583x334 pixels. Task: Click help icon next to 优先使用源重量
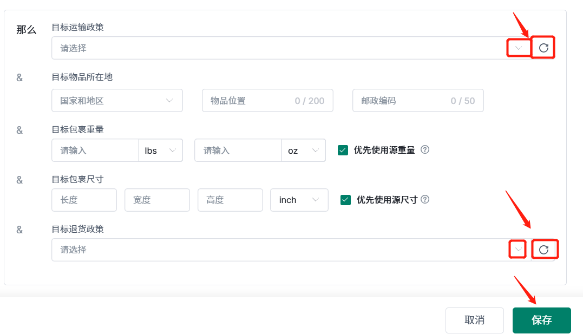point(425,150)
